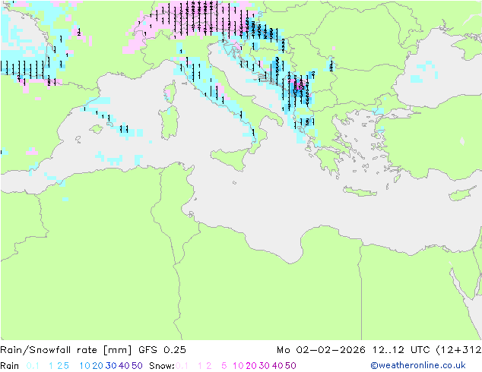Click the "Rain" legend label
This screenshot has height=372, width=482.
pos(10,366)
